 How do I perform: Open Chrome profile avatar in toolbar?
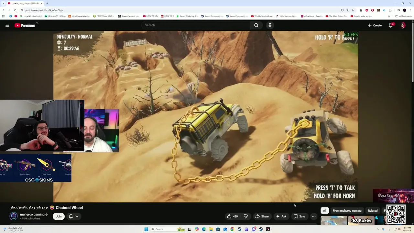(x=404, y=10)
